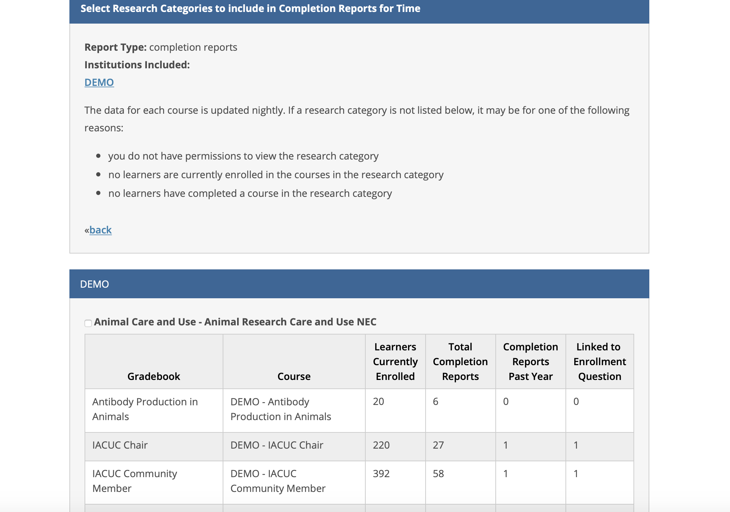
Task: Click the Institutions Included label
Action: click(137, 65)
